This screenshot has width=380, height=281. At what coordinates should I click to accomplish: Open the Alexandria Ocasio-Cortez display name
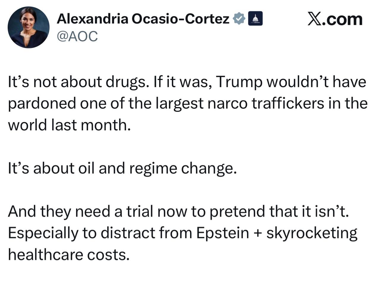[143, 19]
